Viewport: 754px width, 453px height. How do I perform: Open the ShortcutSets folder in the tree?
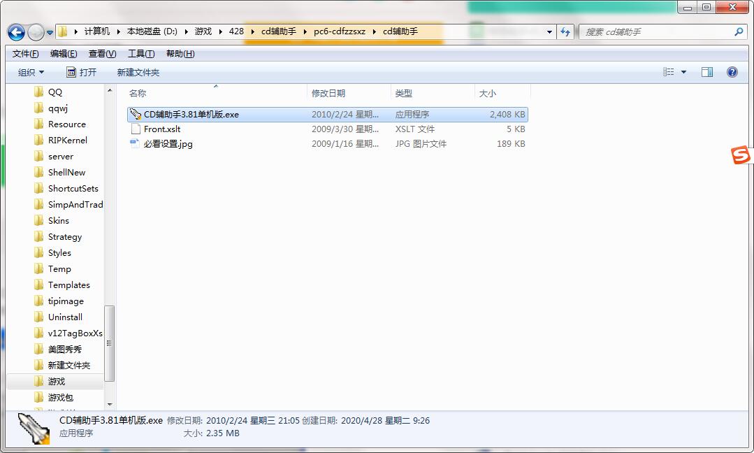(x=73, y=189)
